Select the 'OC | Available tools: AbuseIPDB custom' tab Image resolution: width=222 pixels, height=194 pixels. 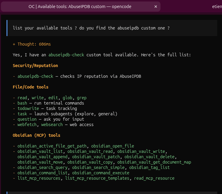pos(80,7)
